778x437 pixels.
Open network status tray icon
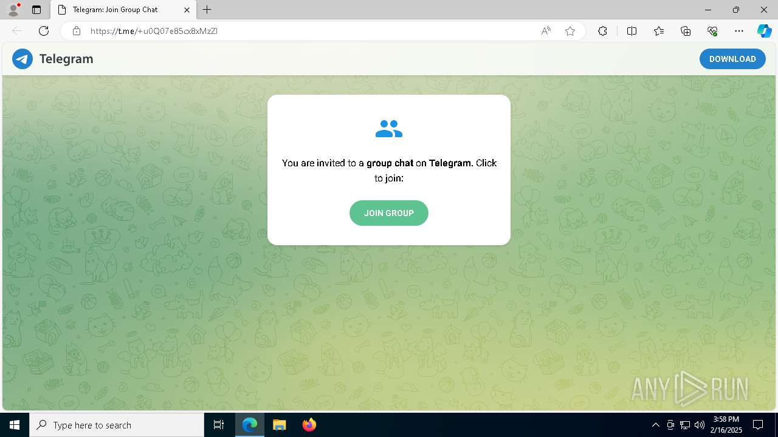point(685,425)
